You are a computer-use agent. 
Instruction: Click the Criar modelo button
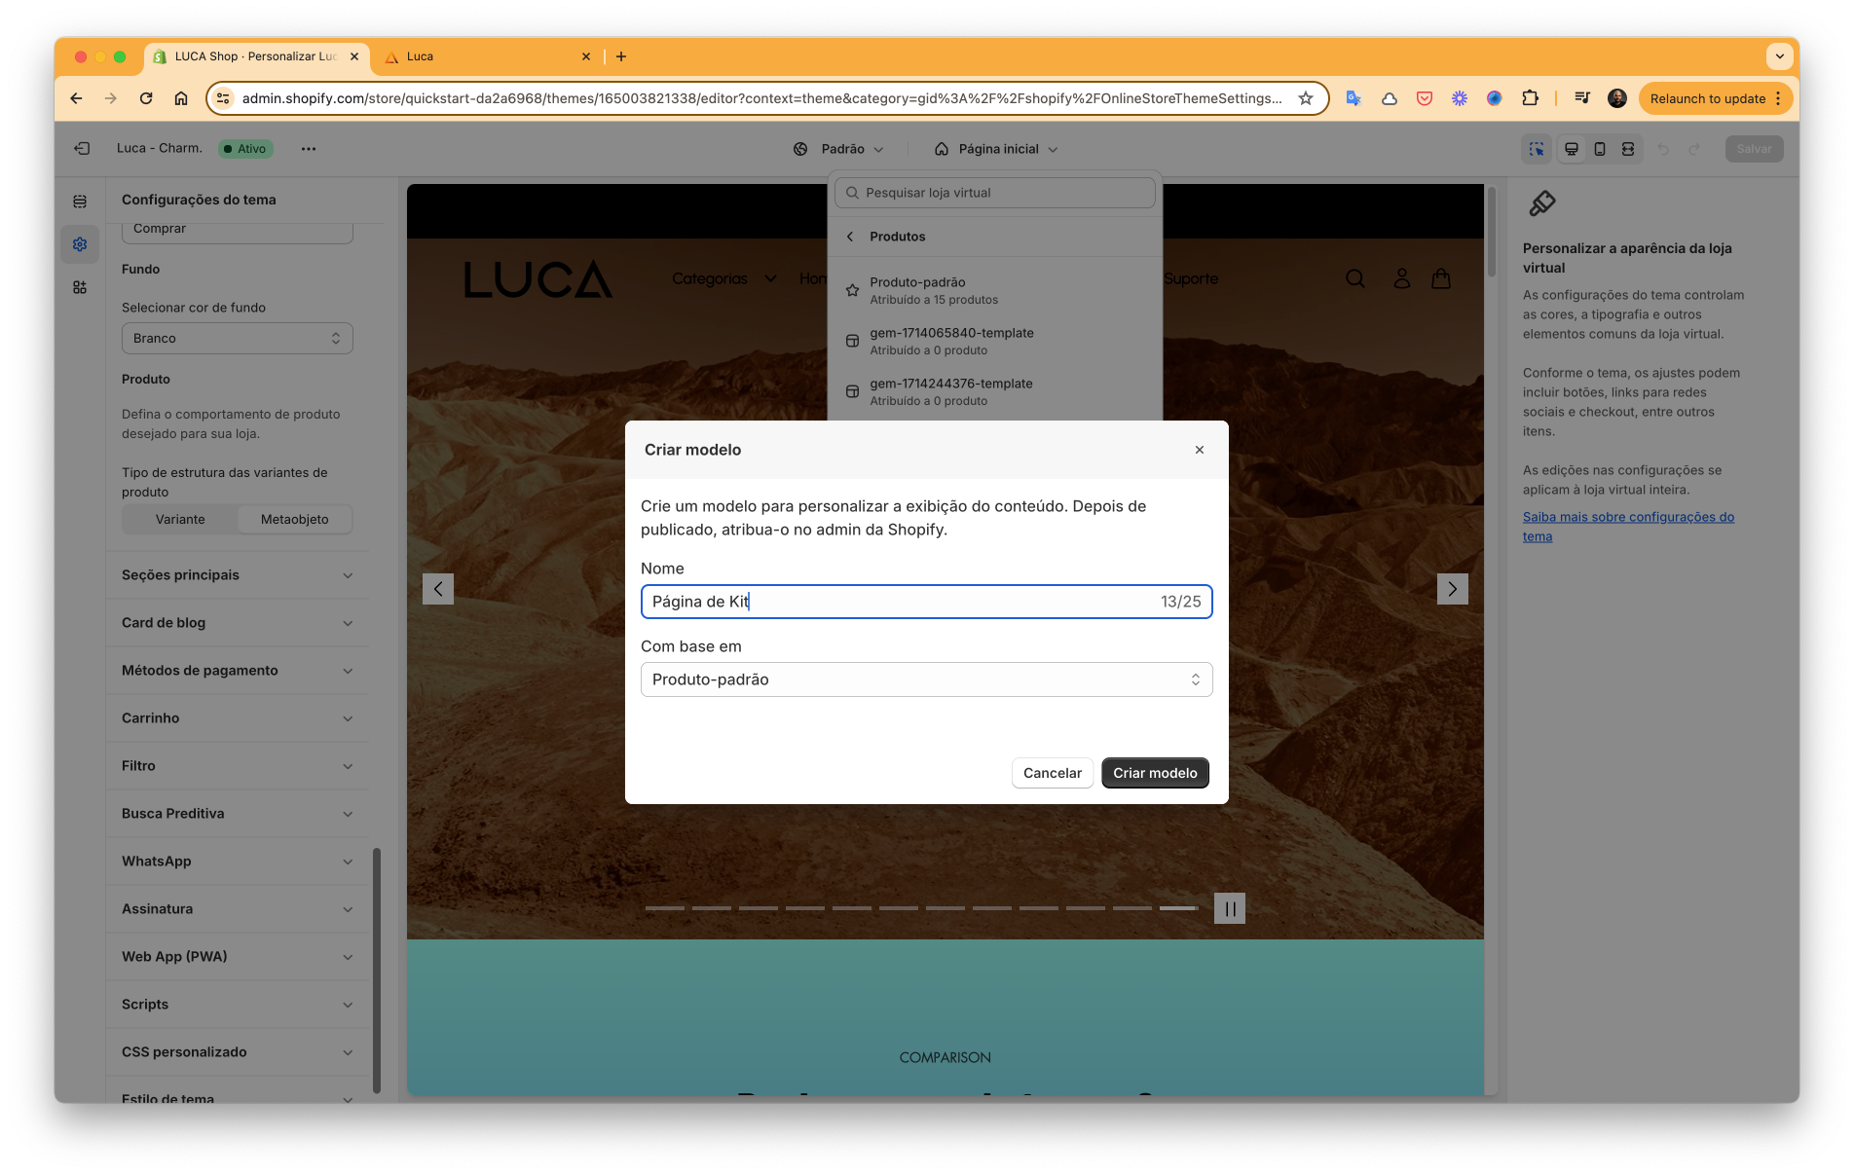tap(1155, 773)
